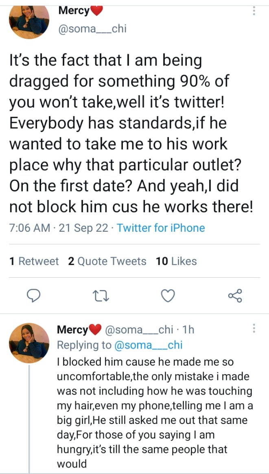Like the main tweet with the heart icon
The width and height of the screenshot is (269, 474).
click(x=168, y=296)
